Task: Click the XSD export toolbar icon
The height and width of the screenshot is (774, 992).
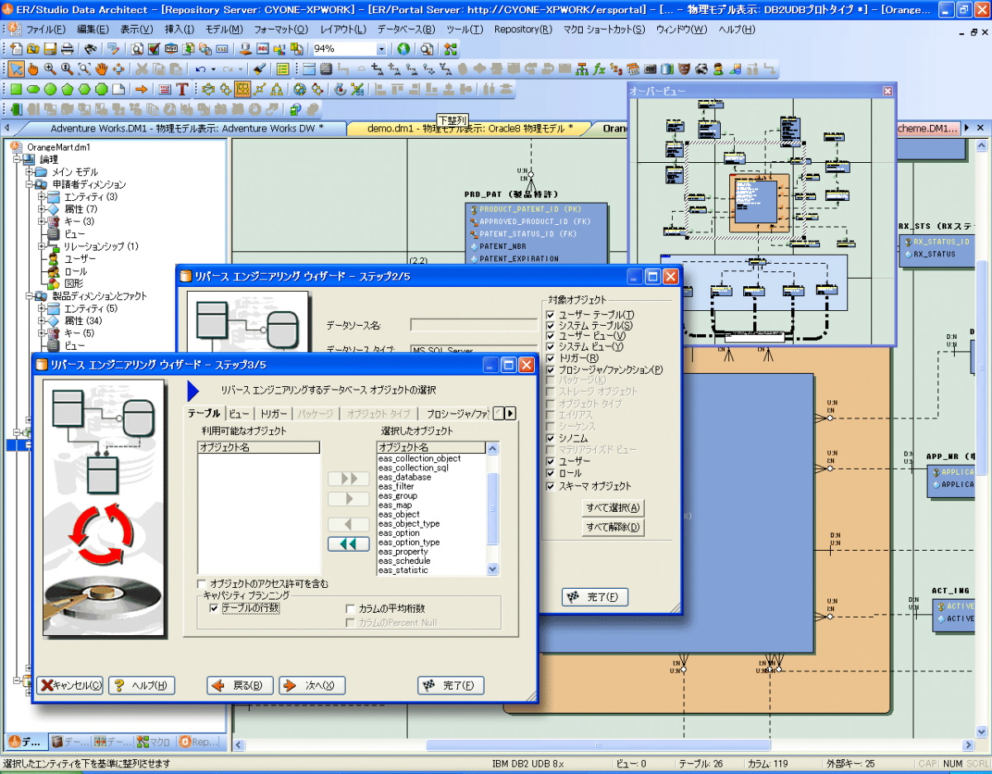Action: click(x=222, y=49)
